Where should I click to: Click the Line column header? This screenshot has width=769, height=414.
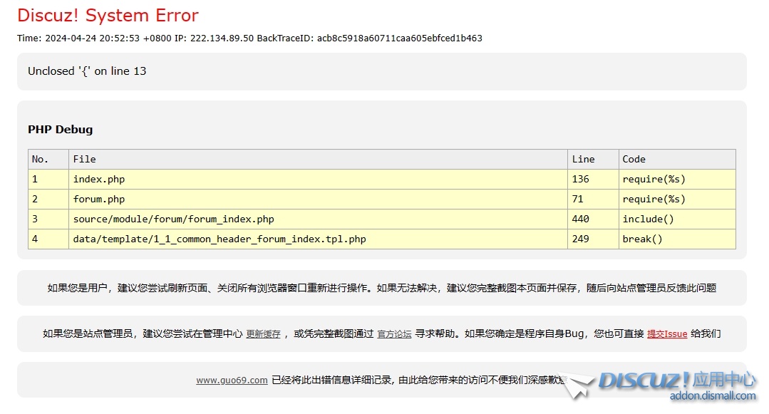tap(582, 159)
